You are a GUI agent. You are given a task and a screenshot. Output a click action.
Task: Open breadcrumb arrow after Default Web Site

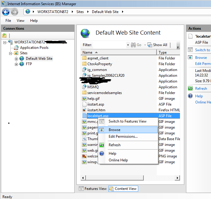(x=123, y=12)
